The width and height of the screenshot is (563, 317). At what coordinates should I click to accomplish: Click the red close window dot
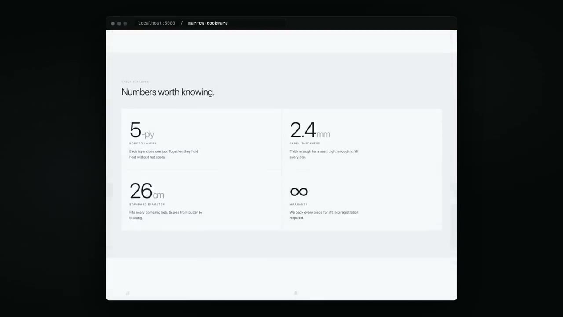coord(113,23)
